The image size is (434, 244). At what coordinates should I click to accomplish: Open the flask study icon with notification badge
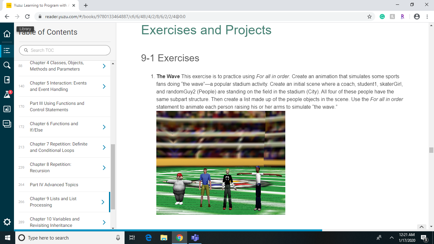pyautogui.click(x=7, y=94)
